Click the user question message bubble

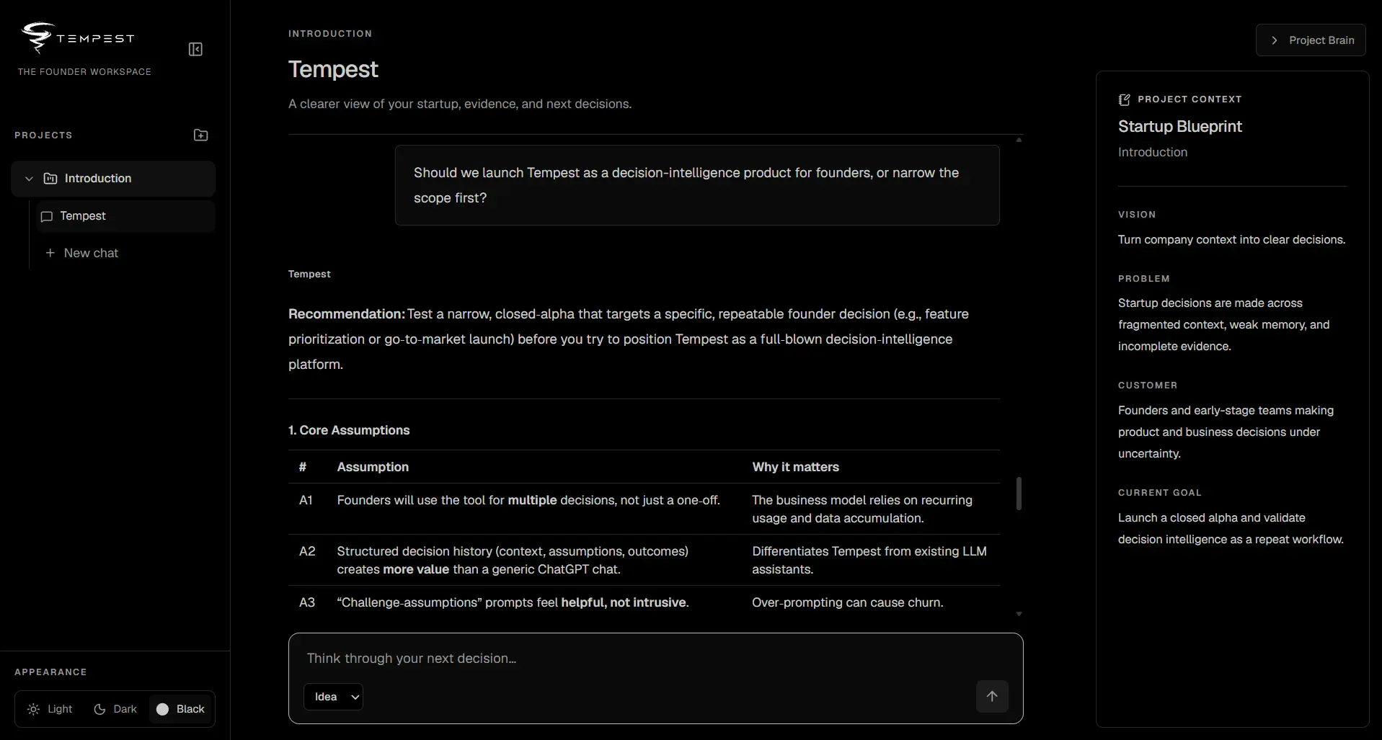click(x=697, y=185)
